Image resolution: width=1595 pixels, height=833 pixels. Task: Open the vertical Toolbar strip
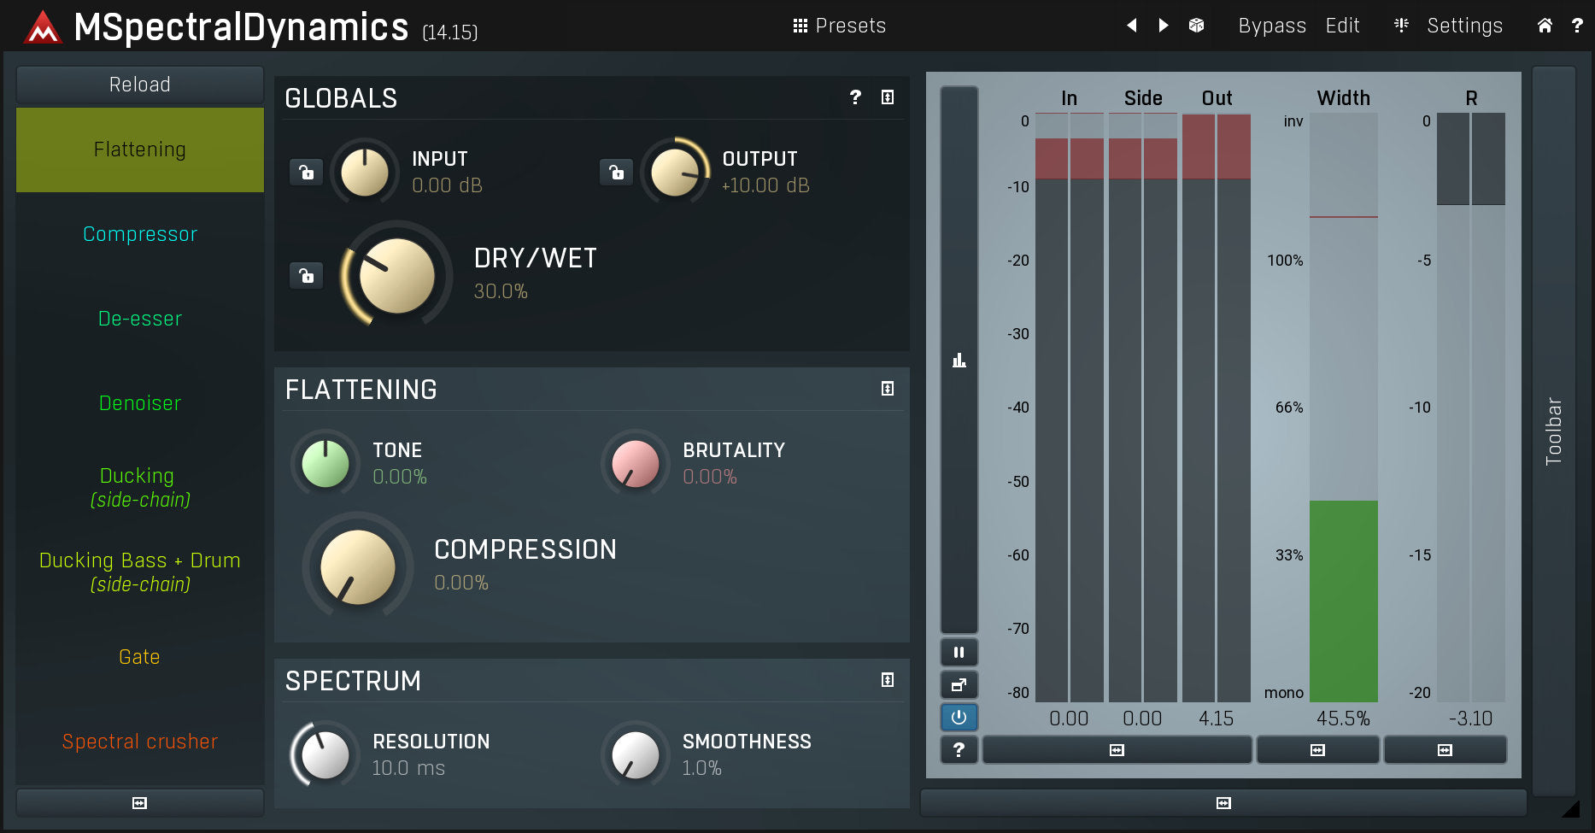click(1553, 431)
